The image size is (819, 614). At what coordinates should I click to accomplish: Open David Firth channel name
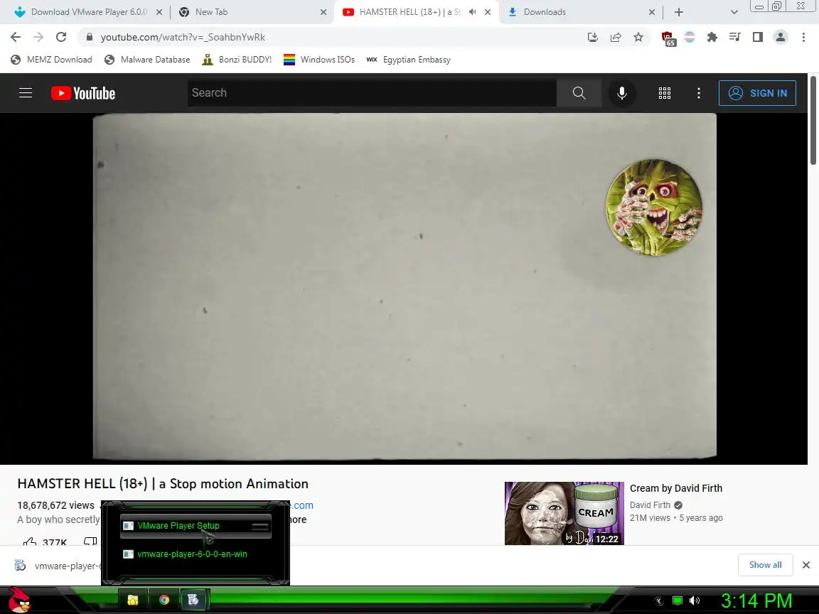point(650,505)
